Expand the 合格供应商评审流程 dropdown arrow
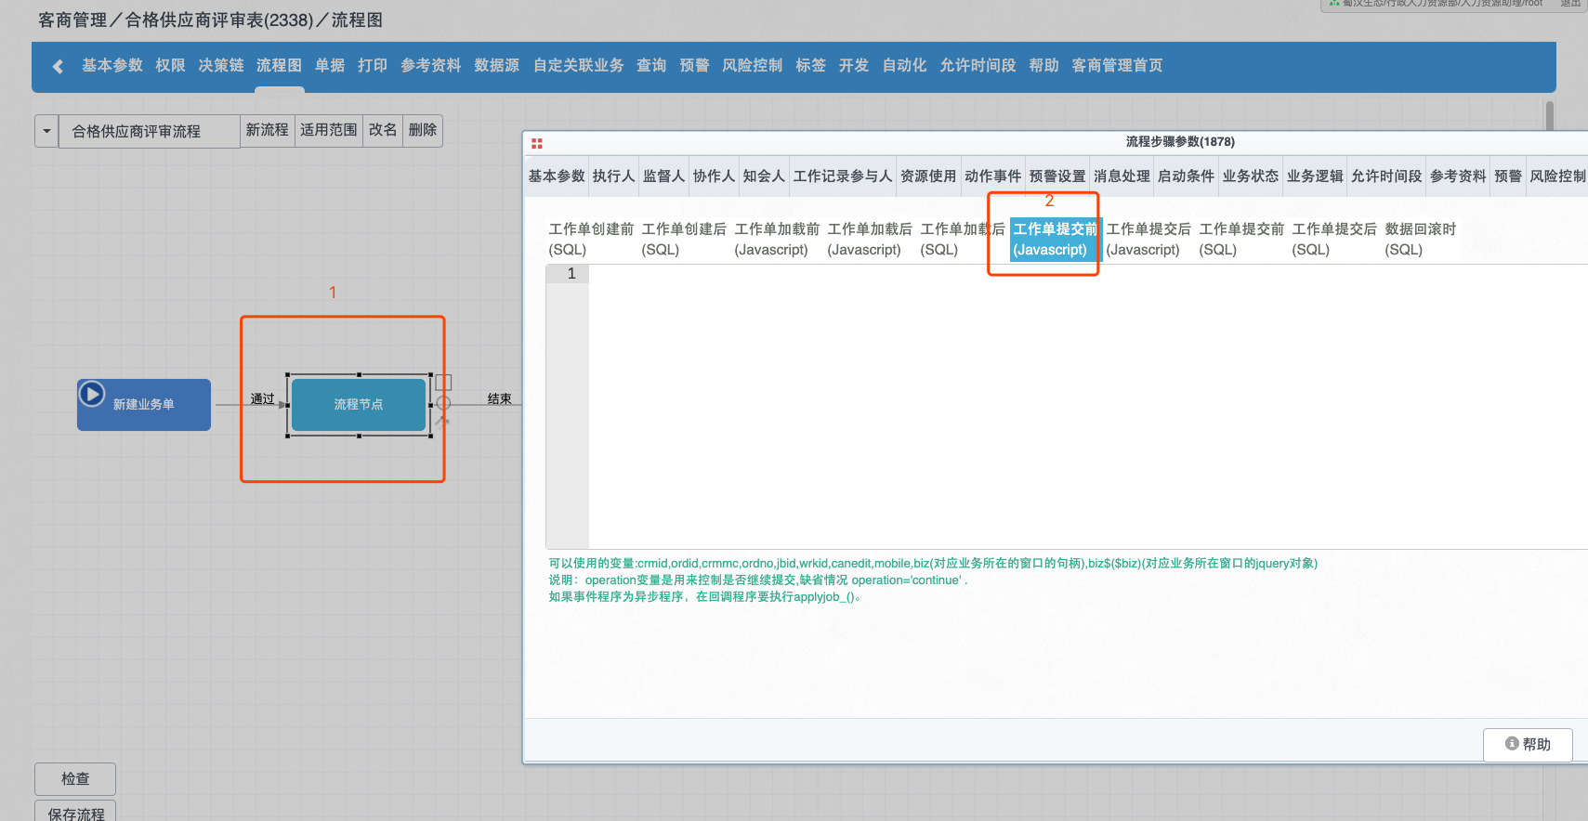Screen dimensions: 1588x821 pos(46,131)
